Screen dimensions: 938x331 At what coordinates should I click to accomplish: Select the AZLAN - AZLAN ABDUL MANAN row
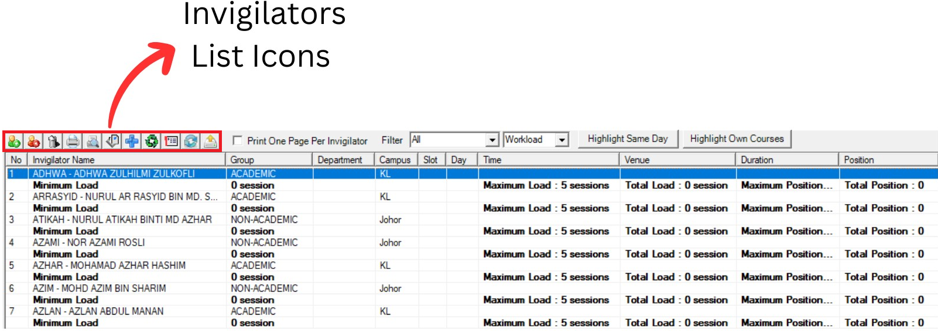tap(98, 312)
